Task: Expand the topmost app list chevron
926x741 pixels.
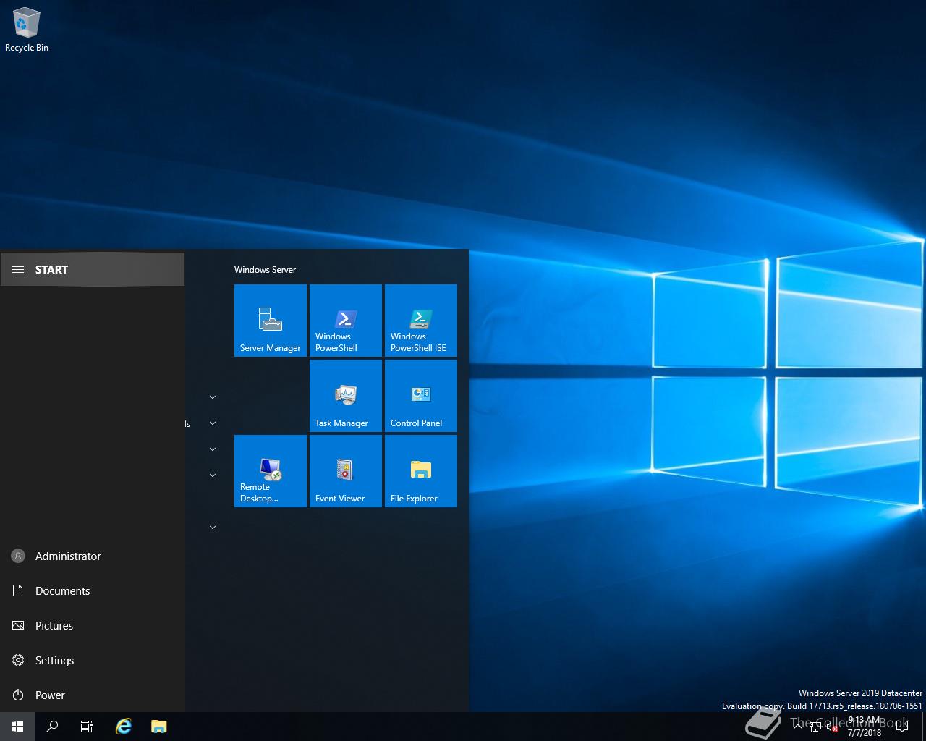Action: coord(213,397)
